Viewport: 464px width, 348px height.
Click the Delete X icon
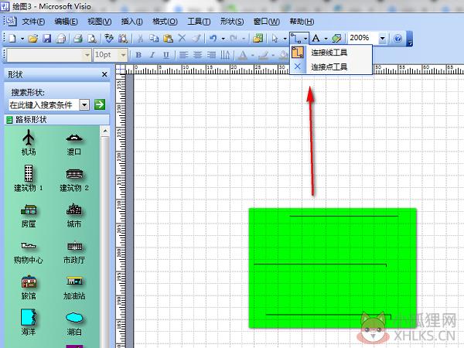click(182, 38)
